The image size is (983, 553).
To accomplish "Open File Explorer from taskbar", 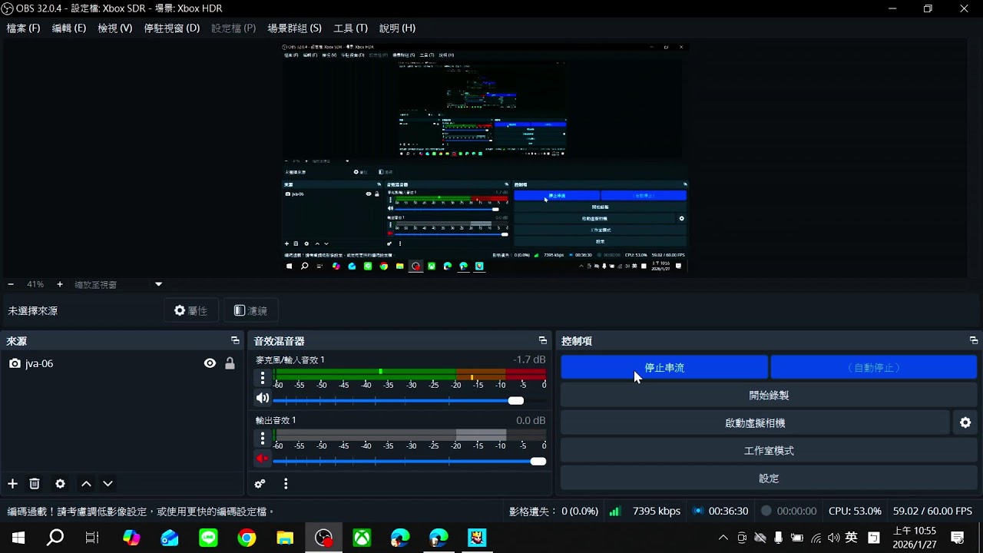I will 285,538.
